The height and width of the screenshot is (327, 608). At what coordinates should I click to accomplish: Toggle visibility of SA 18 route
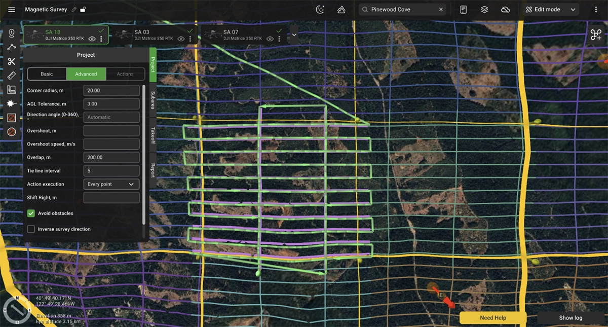tap(92, 39)
